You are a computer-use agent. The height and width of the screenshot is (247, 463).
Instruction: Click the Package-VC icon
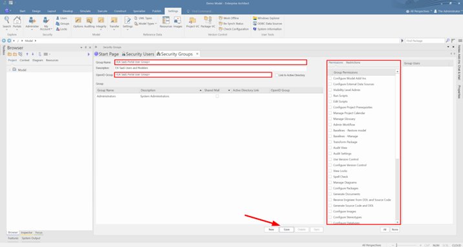click(x=208, y=23)
